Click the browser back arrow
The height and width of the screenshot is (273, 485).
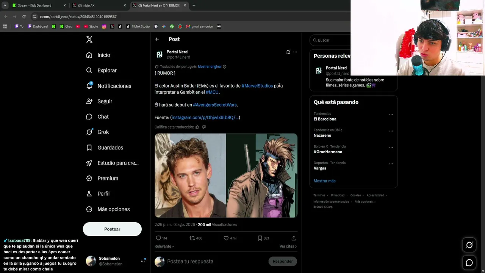(6, 17)
